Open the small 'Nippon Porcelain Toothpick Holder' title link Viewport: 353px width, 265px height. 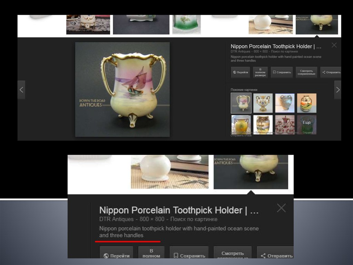click(276, 46)
